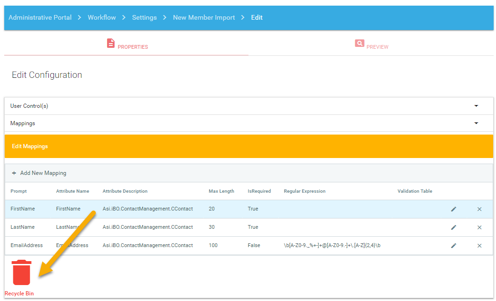Sort by the Max Length column header

221,191
